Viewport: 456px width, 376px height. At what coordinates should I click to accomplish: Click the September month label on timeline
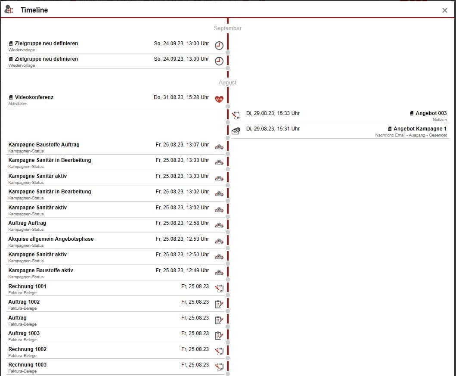coord(227,28)
